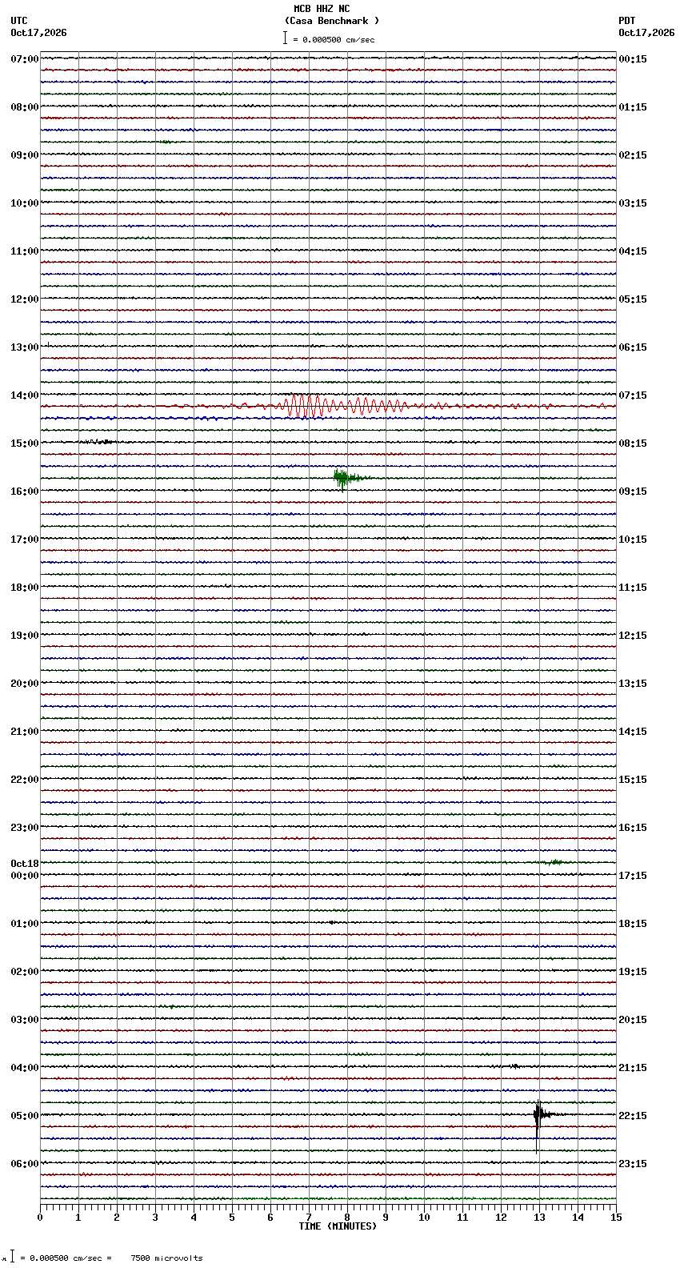This screenshot has width=680, height=1268.
Task: Click the 08:00 UTC row label
Action: [x=25, y=107]
